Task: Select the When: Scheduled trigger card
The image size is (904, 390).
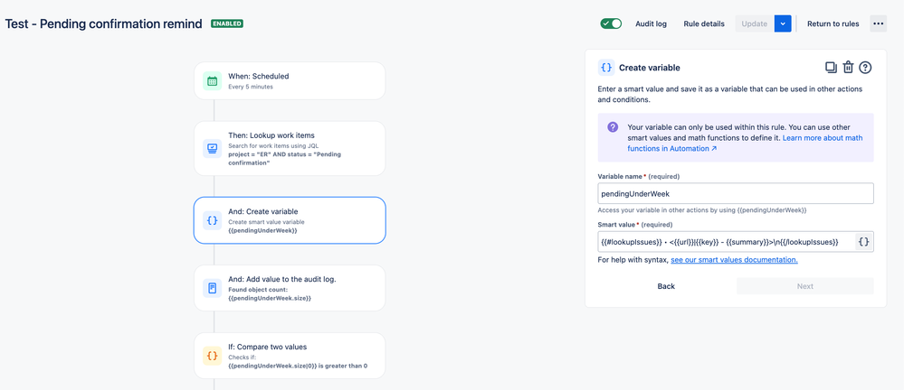Action: coord(290,80)
